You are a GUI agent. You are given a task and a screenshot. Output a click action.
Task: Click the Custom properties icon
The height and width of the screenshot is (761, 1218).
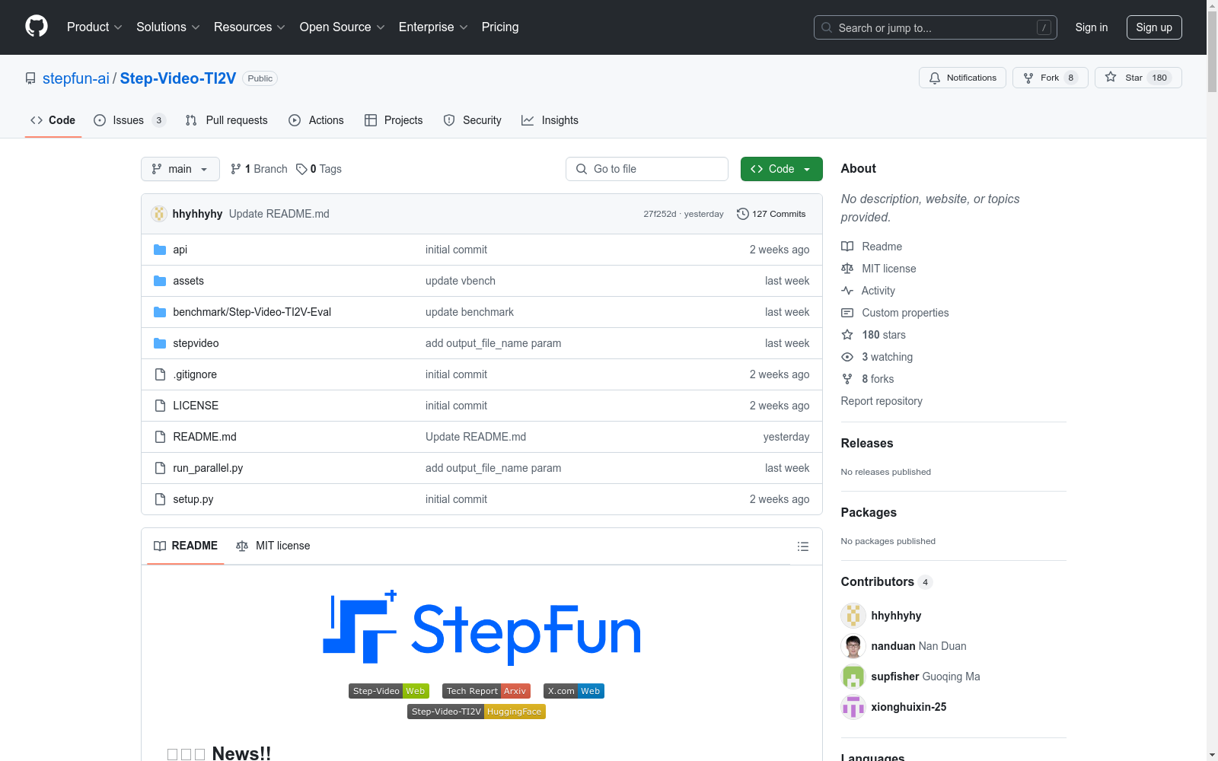(x=847, y=313)
